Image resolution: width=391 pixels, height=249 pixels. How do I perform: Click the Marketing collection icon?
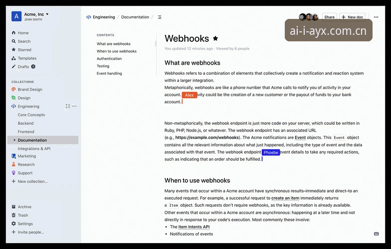click(13, 156)
